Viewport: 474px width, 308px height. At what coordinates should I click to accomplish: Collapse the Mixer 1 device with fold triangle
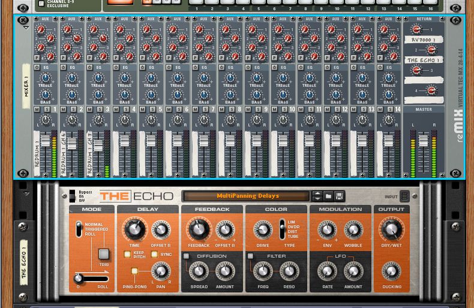(x=26, y=28)
